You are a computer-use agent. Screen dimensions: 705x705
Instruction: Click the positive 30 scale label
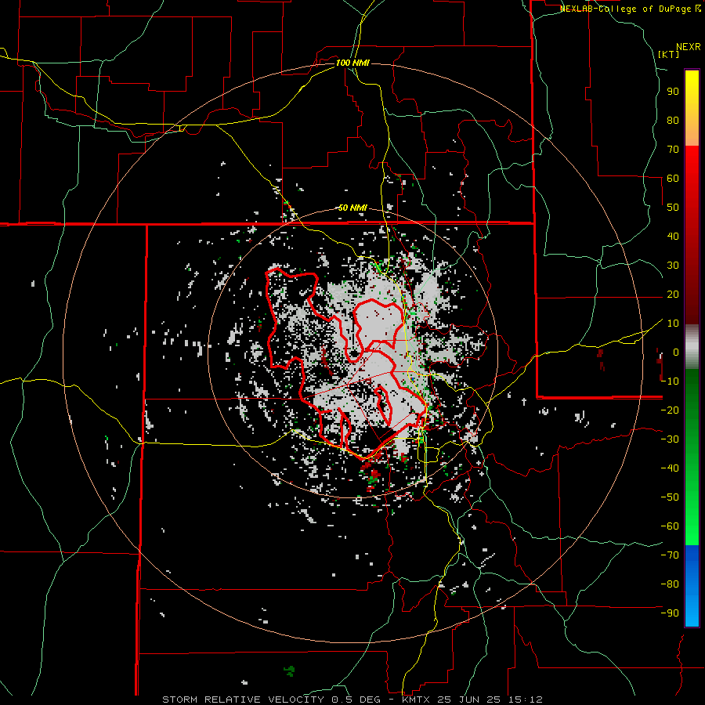[x=673, y=266]
